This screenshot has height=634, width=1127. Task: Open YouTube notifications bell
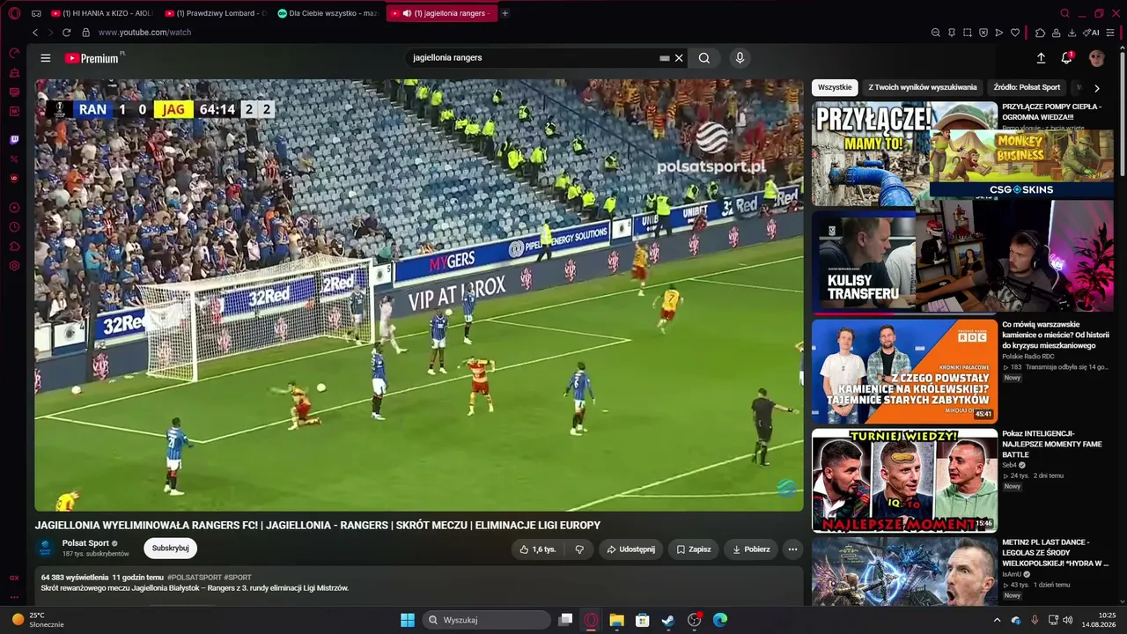coord(1066,58)
